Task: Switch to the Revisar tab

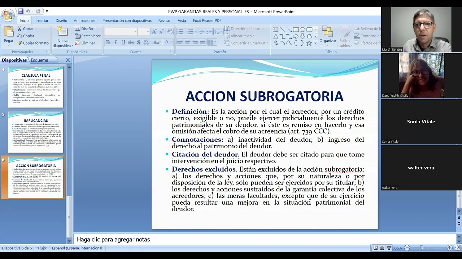Action: pyautogui.click(x=165, y=21)
